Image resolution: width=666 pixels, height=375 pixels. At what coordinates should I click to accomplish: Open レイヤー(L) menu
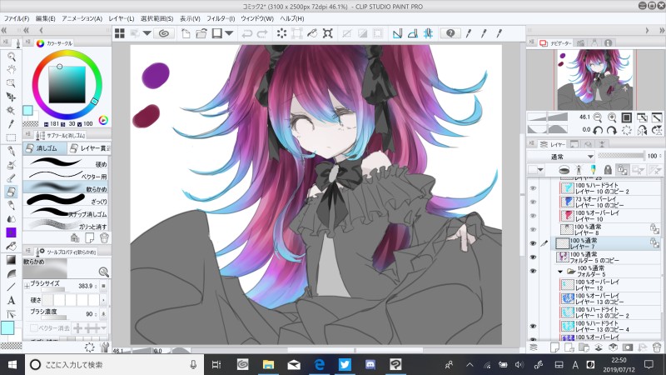121,18
